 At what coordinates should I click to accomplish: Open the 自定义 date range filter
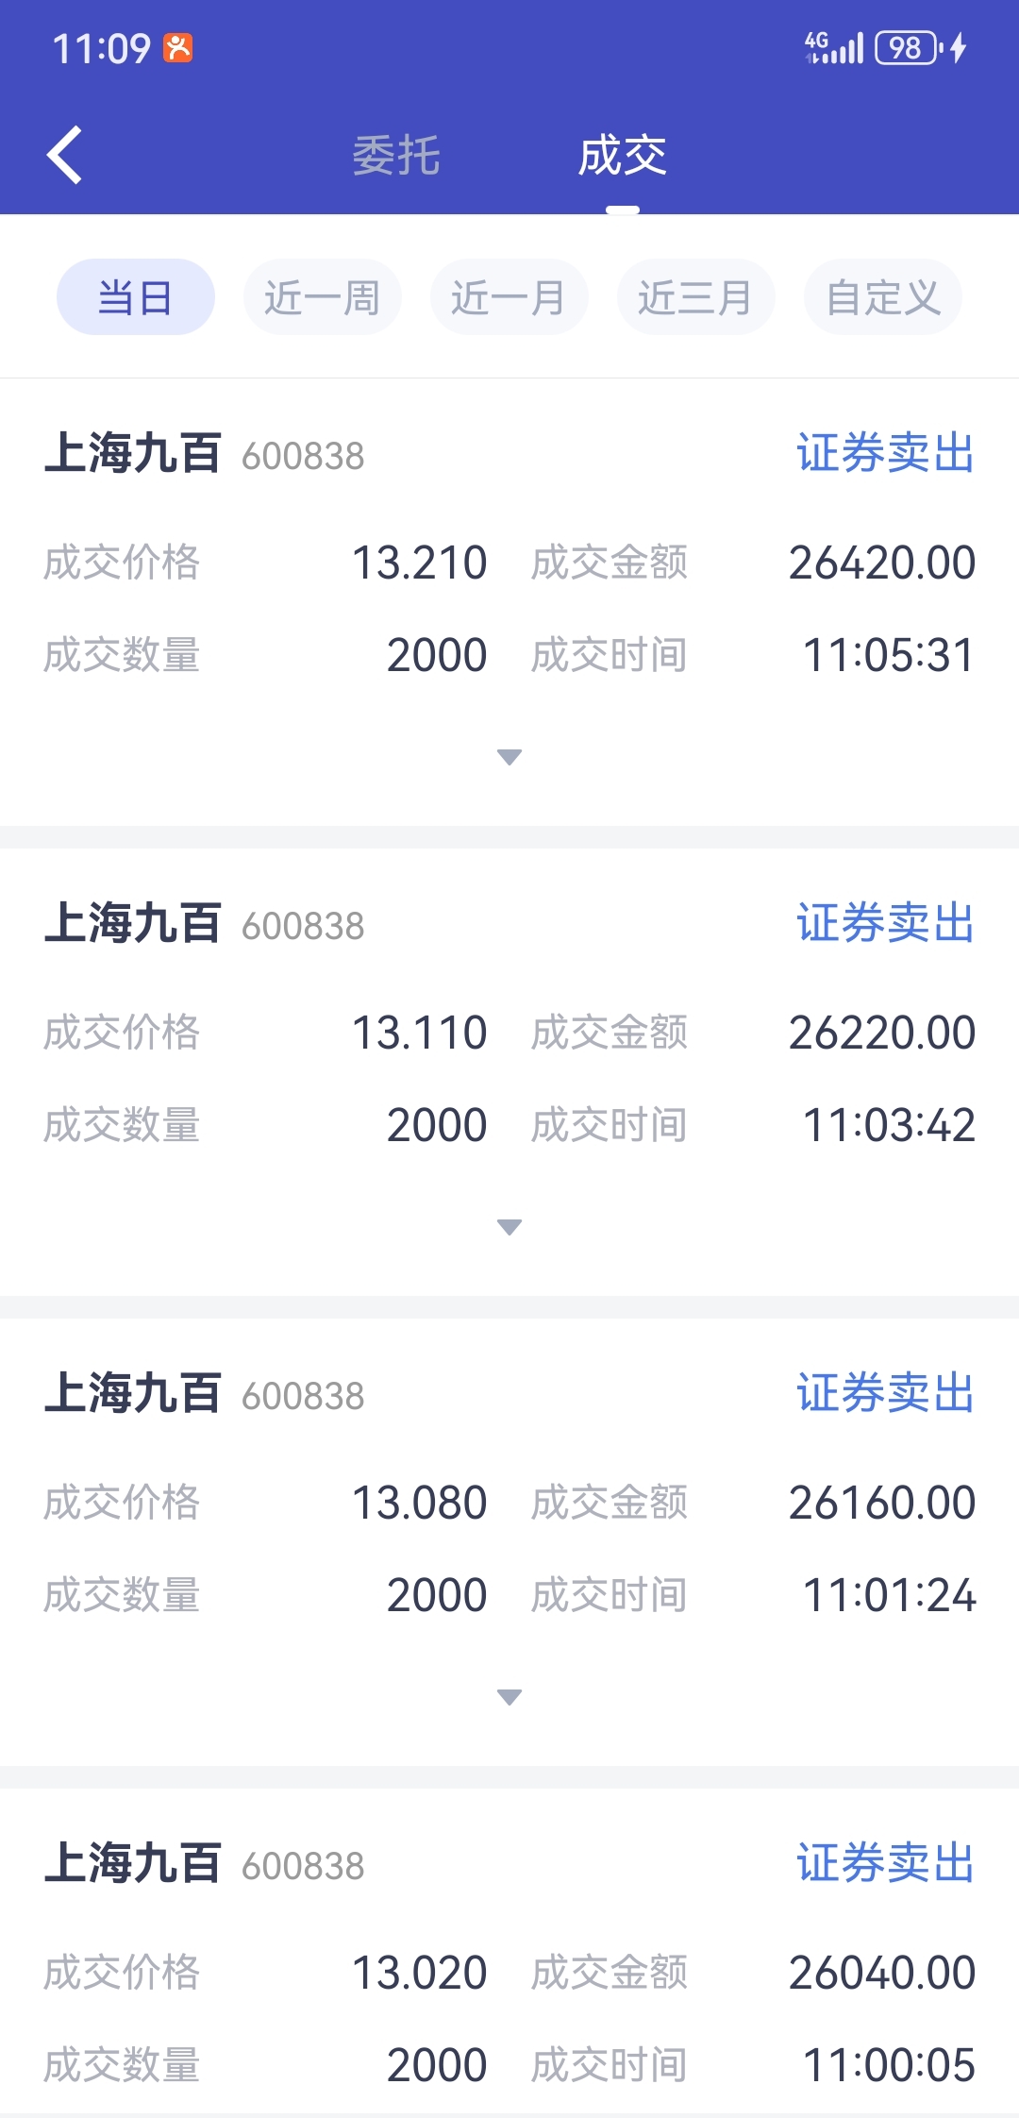(x=882, y=297)
